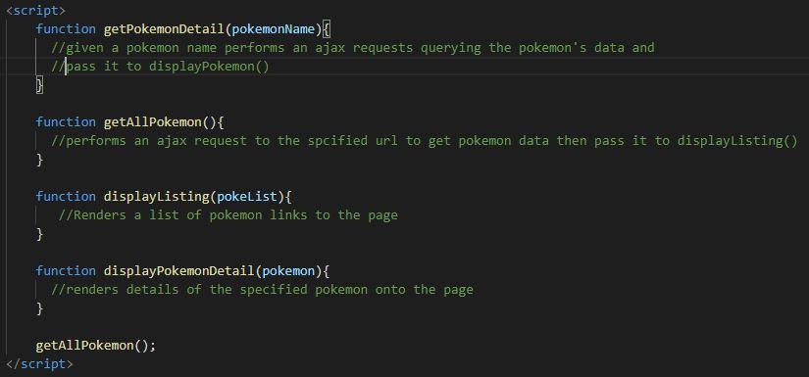The height and width of the screenshot is (377, 809).
Task: Click the closing brace of displayPokemonDetail function
Action: pyautogui.click(x=39, y=308)
